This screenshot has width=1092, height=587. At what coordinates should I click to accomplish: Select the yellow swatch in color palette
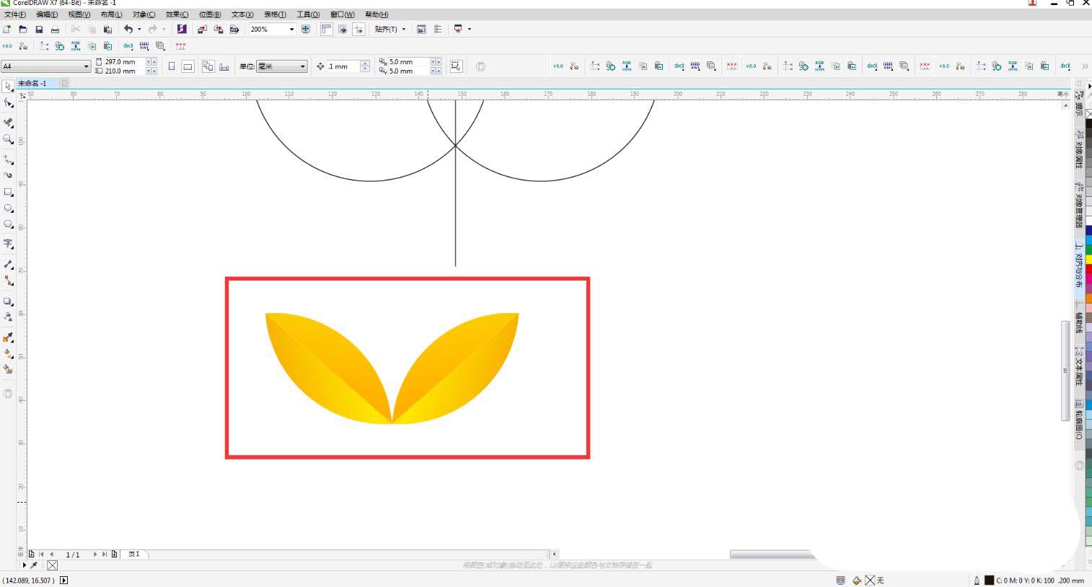pos(1088,259)
